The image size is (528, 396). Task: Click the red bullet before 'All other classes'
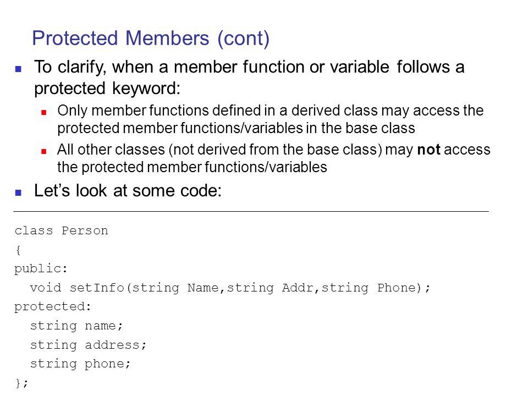[44, 152]
